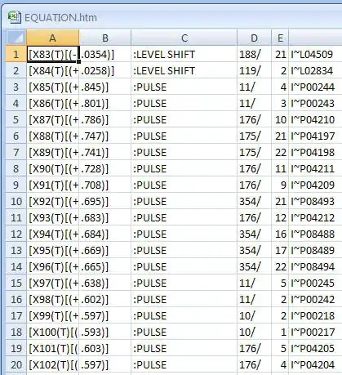Select row 5 header
This screenshot has height=375, width=342.
(x=16, y=119)
